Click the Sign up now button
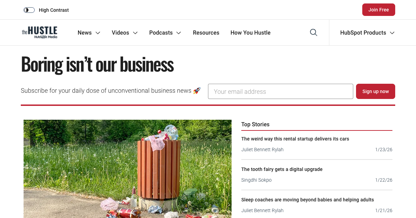Viewport: 416px width, 218px height. click(375, 91)
